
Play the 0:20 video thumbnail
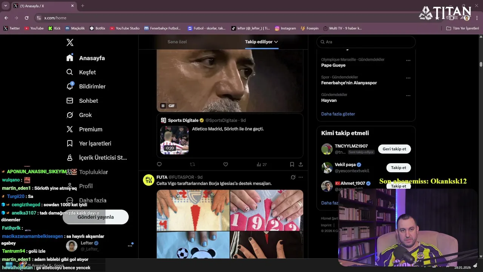coord(174,140)
